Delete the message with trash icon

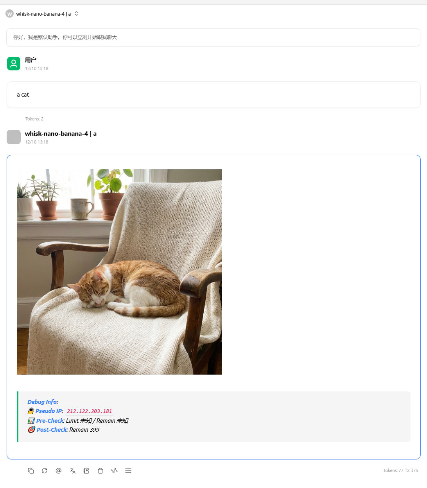100,471
